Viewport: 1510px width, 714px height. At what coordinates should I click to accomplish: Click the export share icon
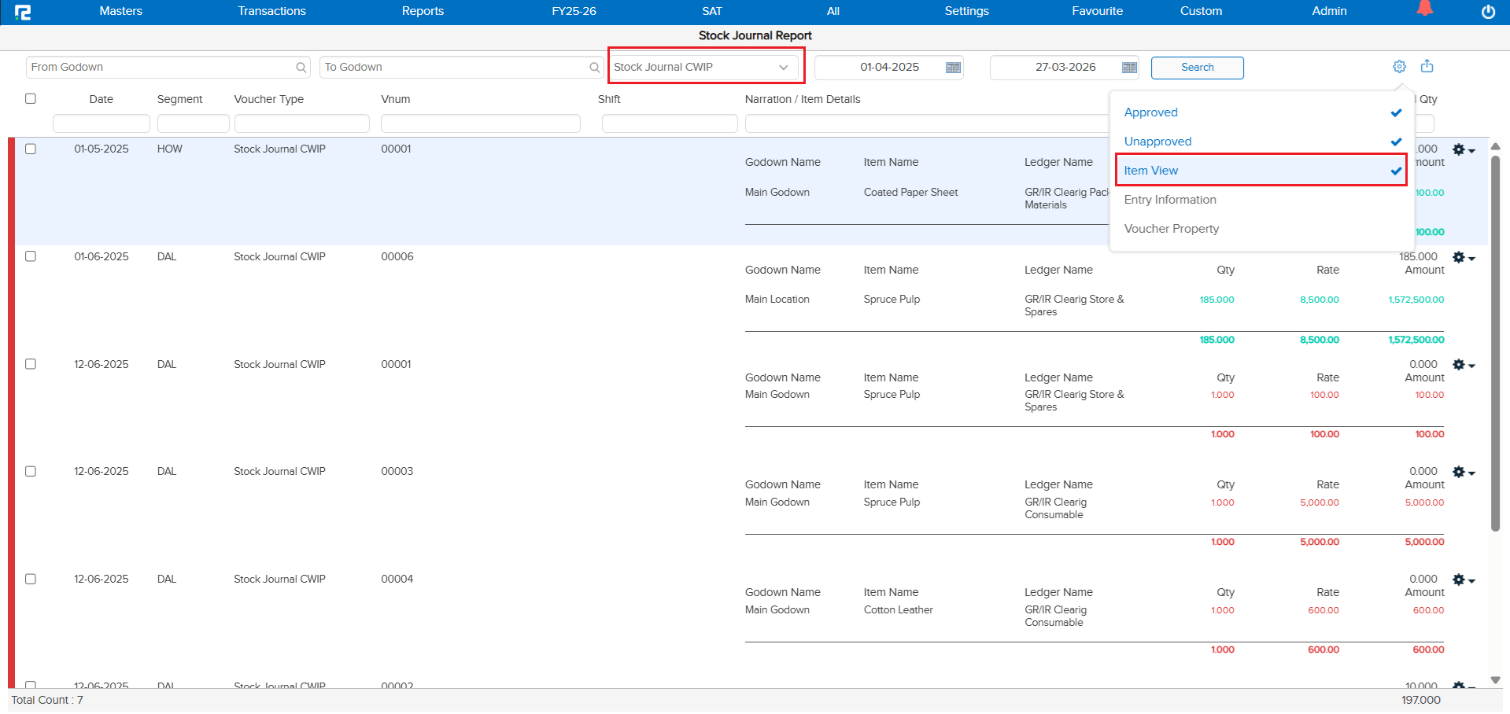pos(1427,67)
